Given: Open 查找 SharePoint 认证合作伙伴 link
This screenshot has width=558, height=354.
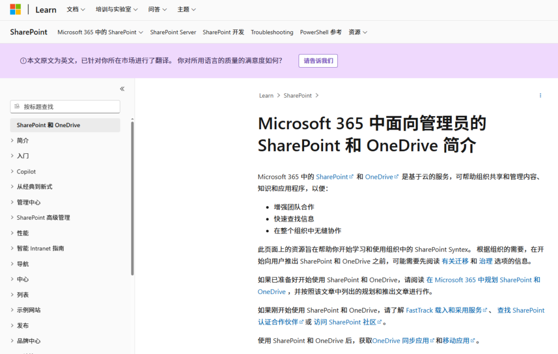Looking at the screenshot, I should pyautogui.click(x=520, y=310).
